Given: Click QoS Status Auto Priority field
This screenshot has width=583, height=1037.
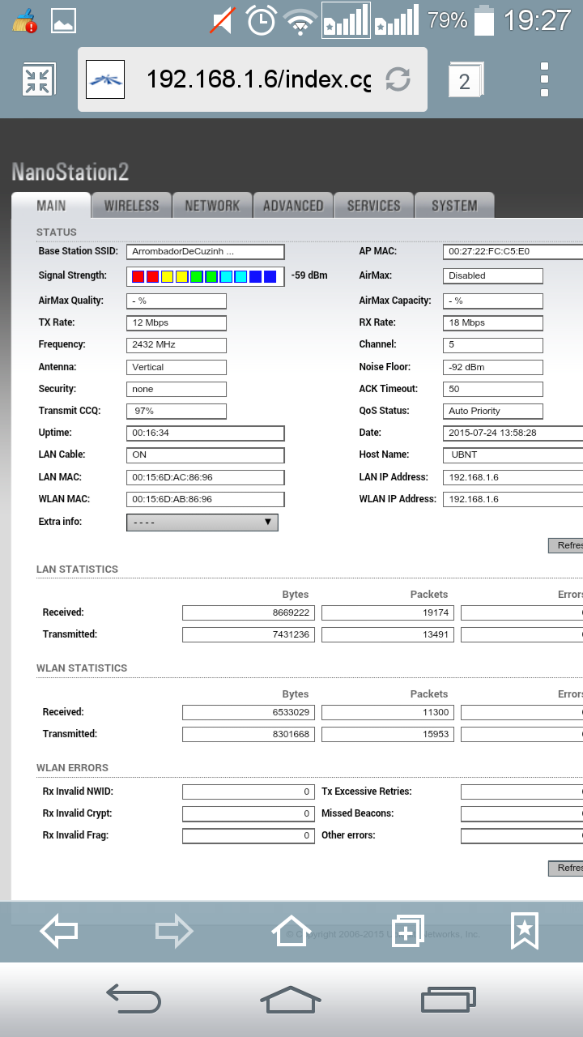Looking at the screenshot, I should pyautogui.click(x=493, y=411).
